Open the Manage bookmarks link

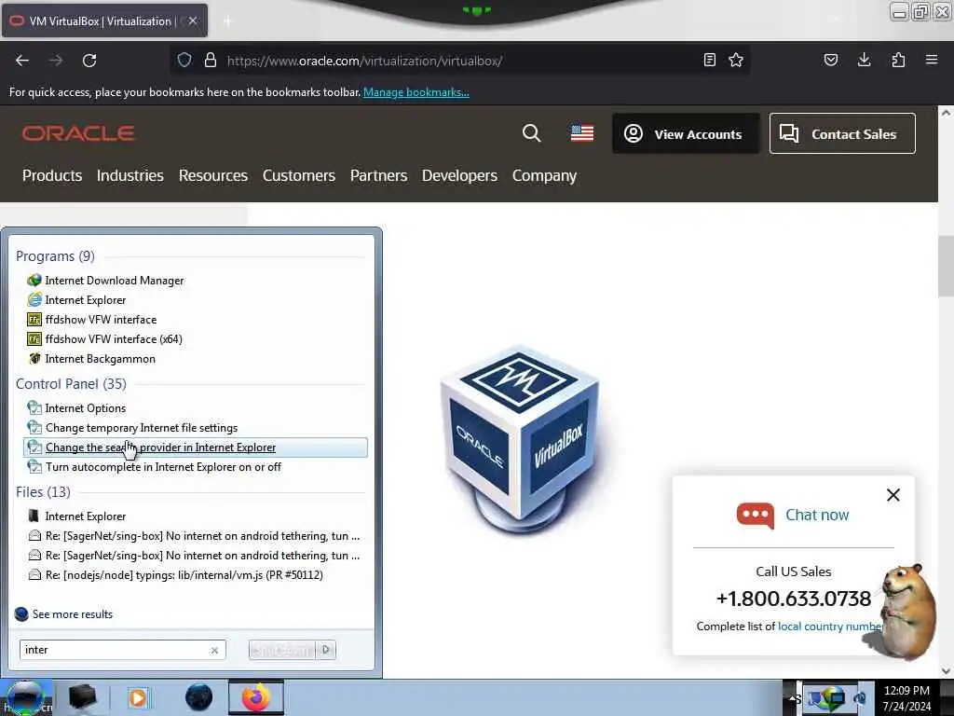pyautogui.click(x=416, y=92)
